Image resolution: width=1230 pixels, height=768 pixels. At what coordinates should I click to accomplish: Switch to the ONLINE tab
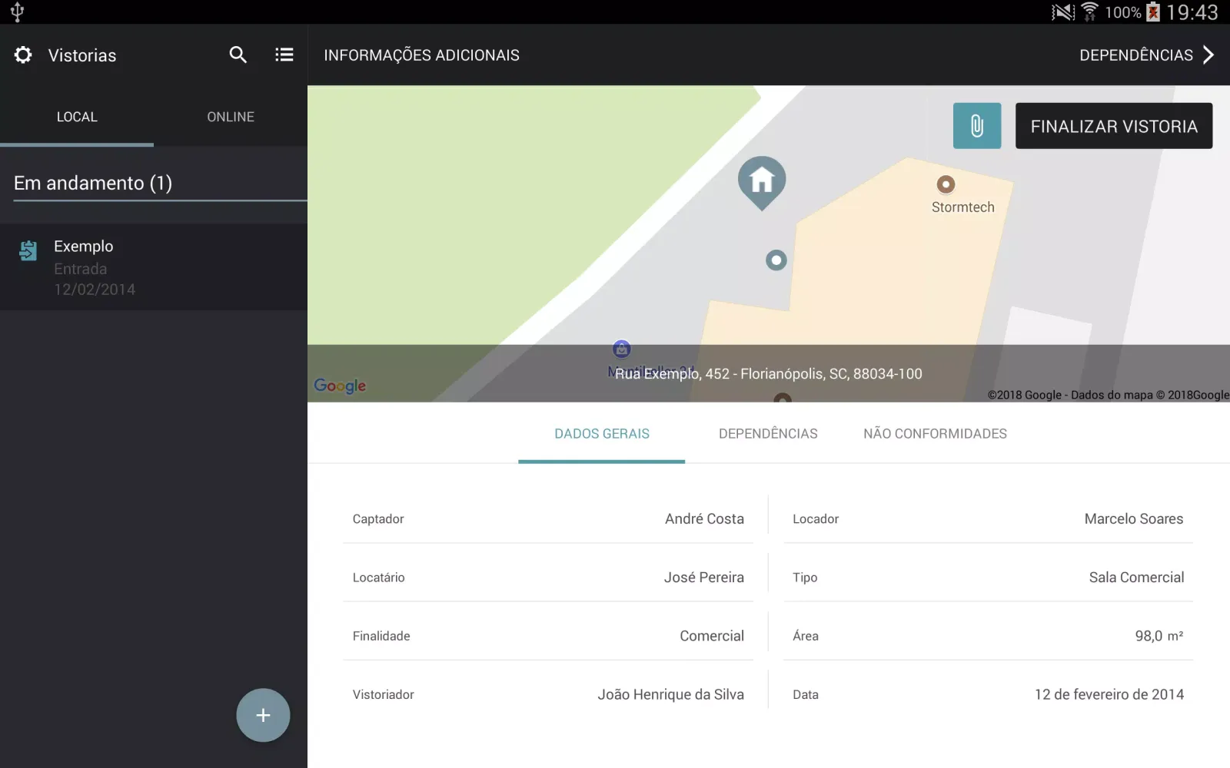pos(231,117)
